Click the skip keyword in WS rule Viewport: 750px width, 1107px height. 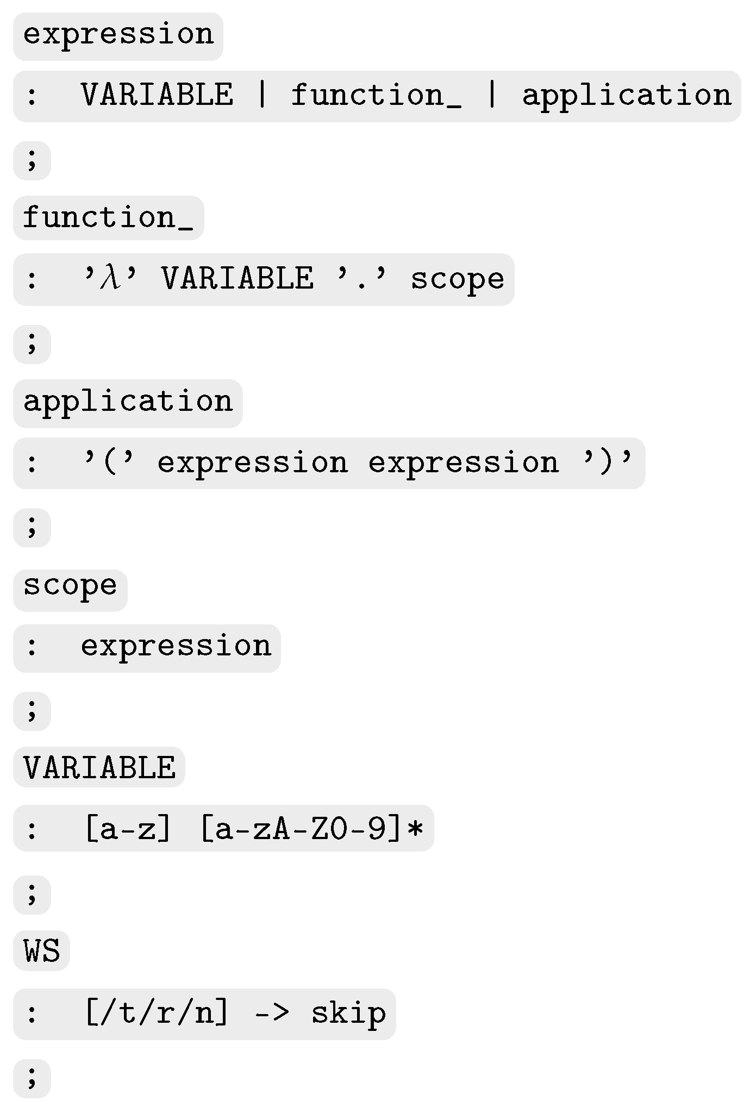348,1014
